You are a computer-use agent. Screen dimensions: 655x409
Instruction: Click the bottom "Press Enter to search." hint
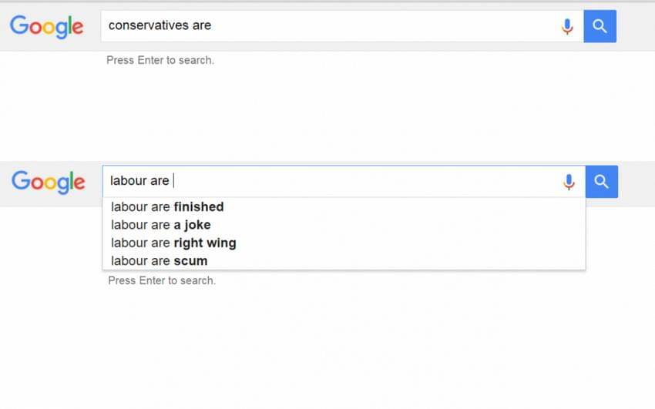(x=162, y=280)
